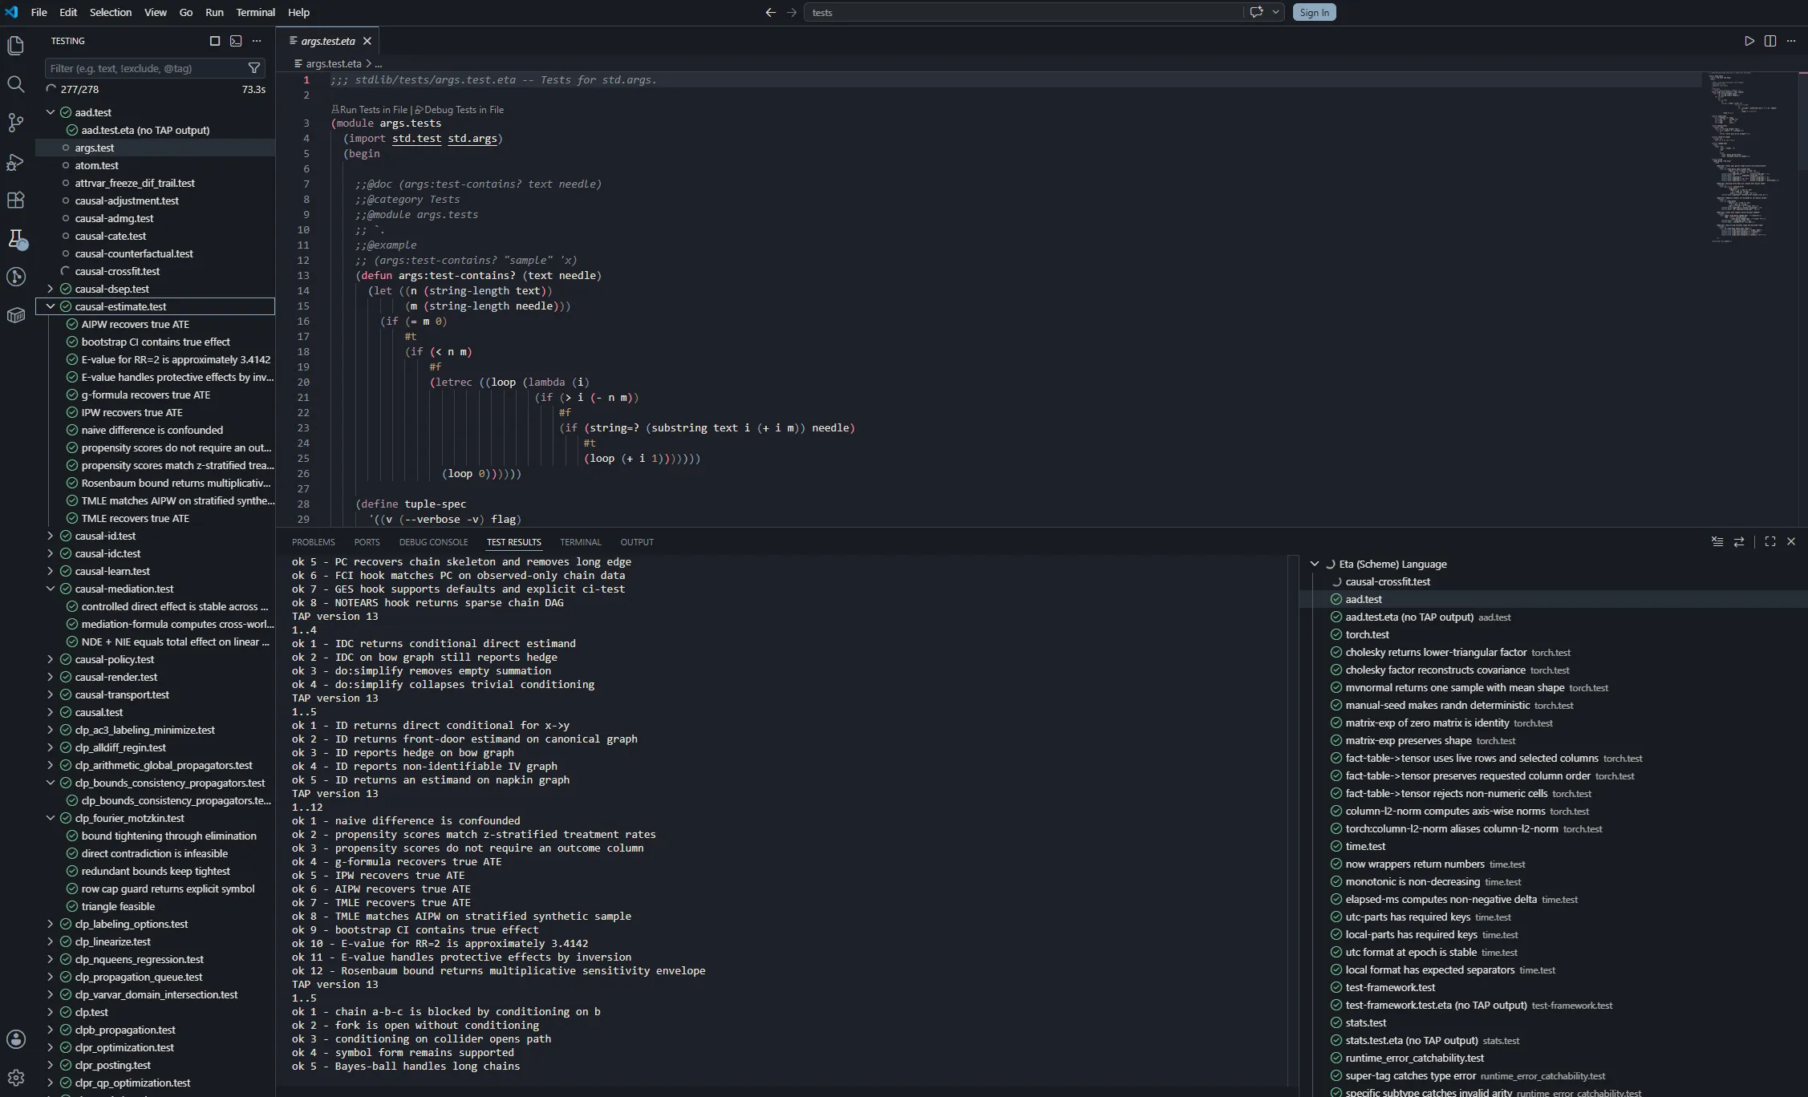Click the tests command center search box
The height and width of the screenshot is (1097, 1808).
click(1023, 12)
